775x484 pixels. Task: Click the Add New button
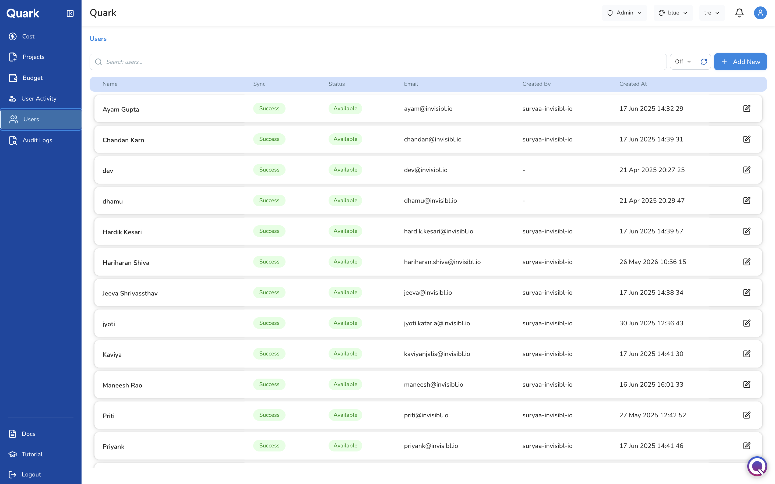[740, 62]
